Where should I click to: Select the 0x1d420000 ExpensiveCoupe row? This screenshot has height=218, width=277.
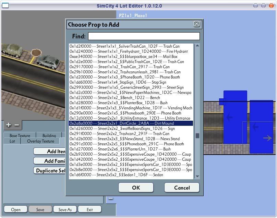(x=131, y=159)
